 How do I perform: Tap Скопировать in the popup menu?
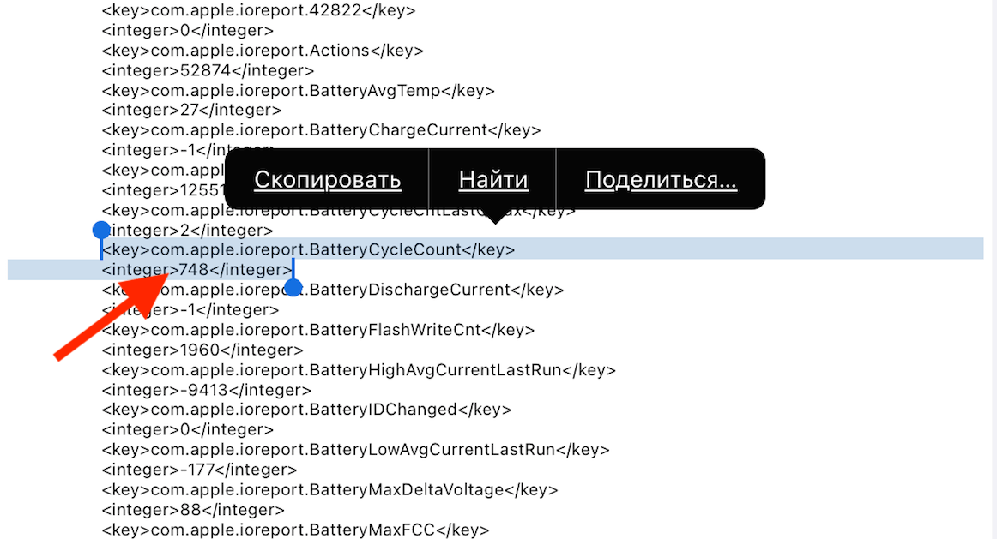[x=327, y=180]
